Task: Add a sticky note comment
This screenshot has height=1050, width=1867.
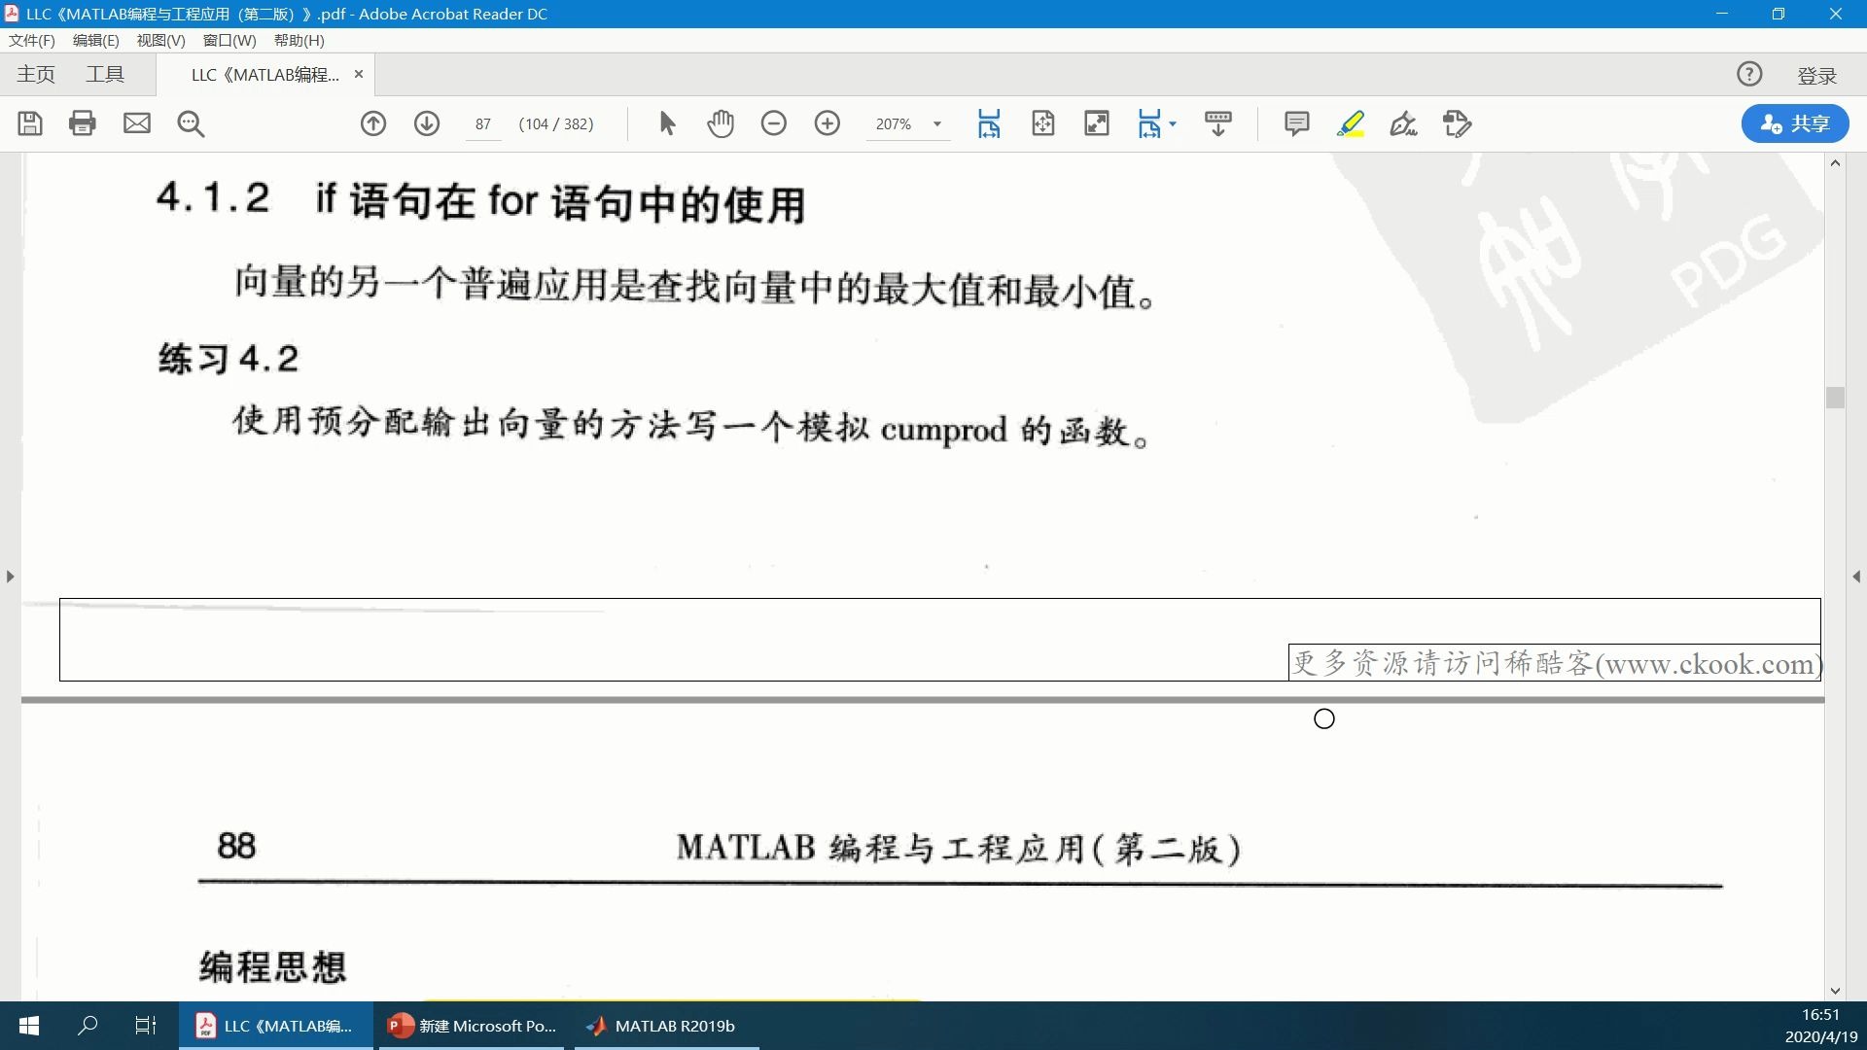Action: [x=1296, y=123]
